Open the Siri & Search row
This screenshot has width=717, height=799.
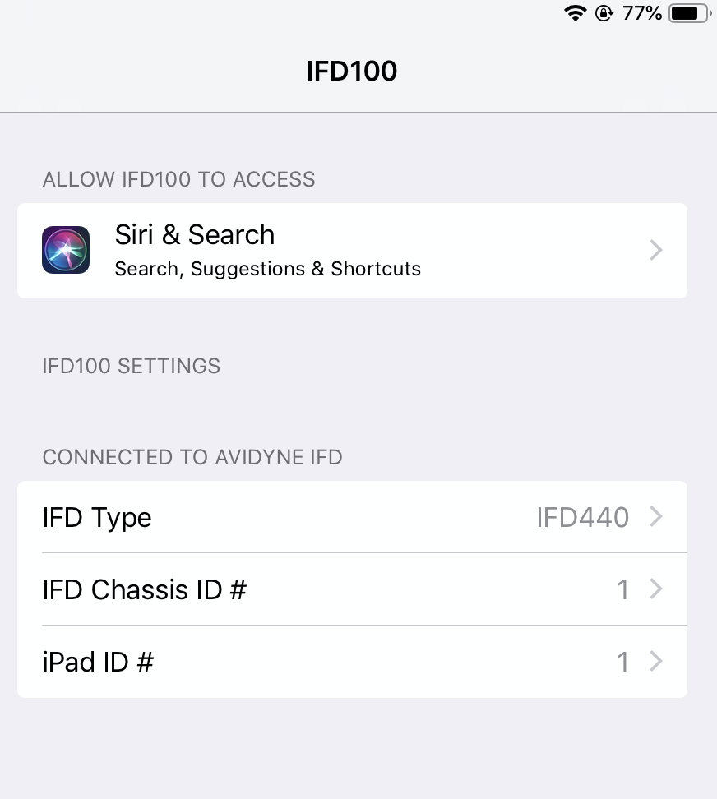tap(352, 251)
